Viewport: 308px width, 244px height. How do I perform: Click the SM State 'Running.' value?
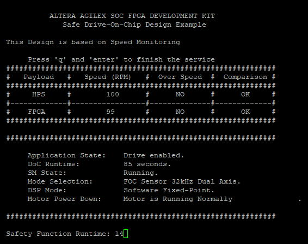(140, 173)
